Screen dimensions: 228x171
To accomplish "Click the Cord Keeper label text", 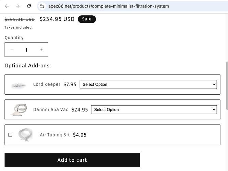I will pyautogui.click(x=47, y=84).
